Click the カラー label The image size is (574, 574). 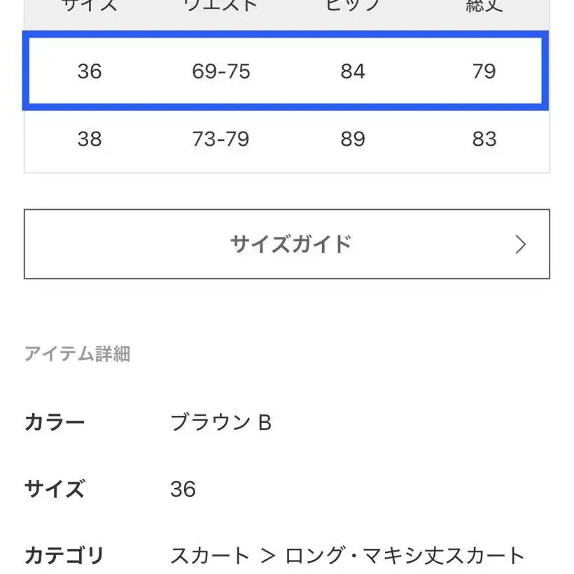point(55,423)
